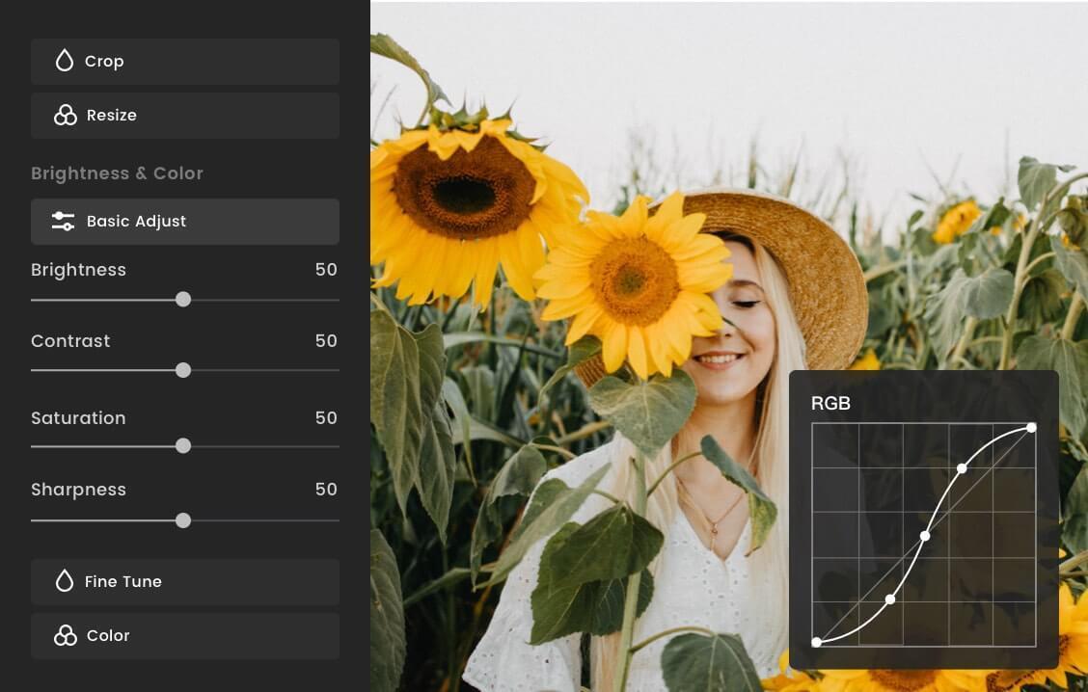Viewport: 1088px width, 692px height.
Task: Click the Sharpness slider handle
Action: pyautogui.click(x=183, y=520)
